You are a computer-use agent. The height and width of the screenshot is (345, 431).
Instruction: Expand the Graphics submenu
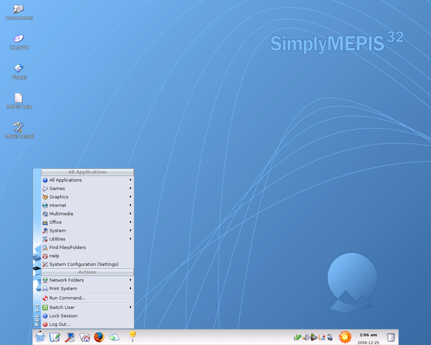pyautogui.click(x=88, y=197)
